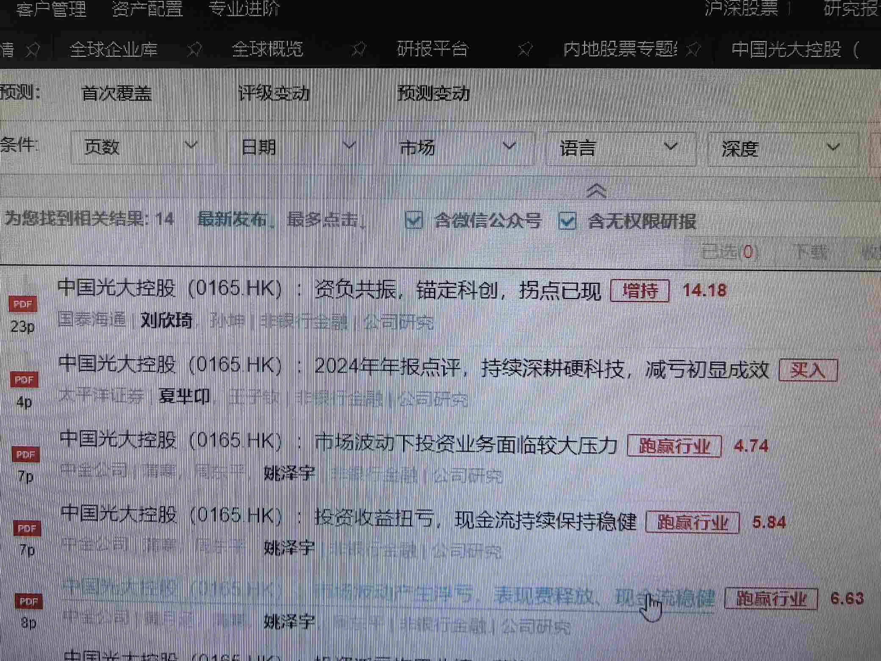Click target price 4.74

click(x=751, y=446)
